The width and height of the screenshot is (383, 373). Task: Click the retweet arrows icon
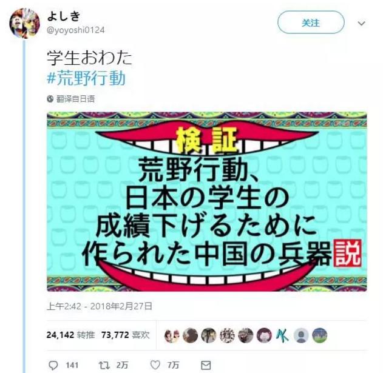pos(104,365)
